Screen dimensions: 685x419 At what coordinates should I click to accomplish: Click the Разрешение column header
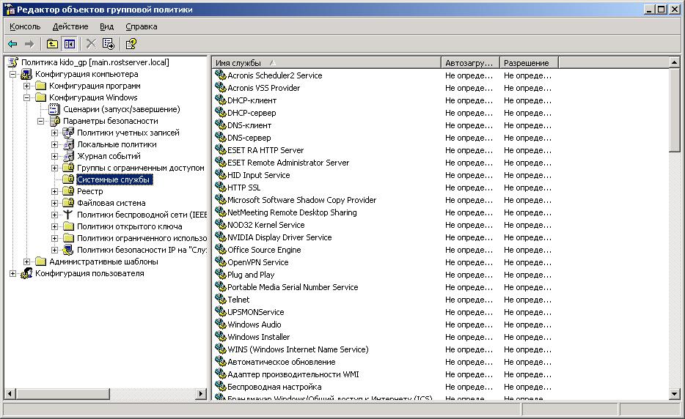[529, 63]
